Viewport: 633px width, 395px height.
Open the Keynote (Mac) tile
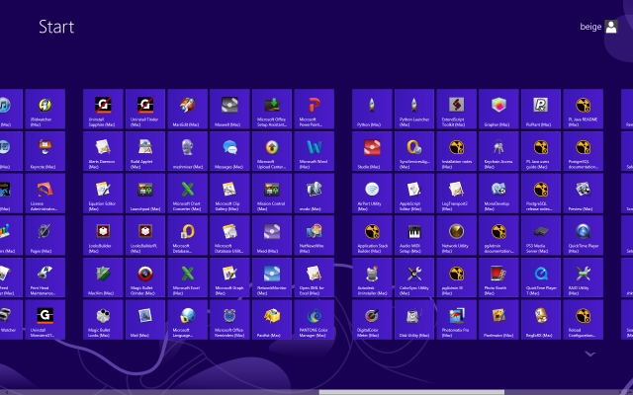point(45,151)
